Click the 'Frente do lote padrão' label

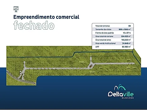tap(104, 33)
